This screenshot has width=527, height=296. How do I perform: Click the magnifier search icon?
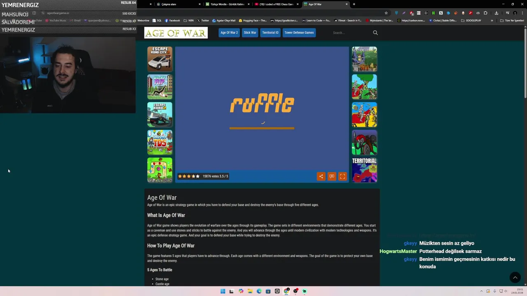click(375, 32)
